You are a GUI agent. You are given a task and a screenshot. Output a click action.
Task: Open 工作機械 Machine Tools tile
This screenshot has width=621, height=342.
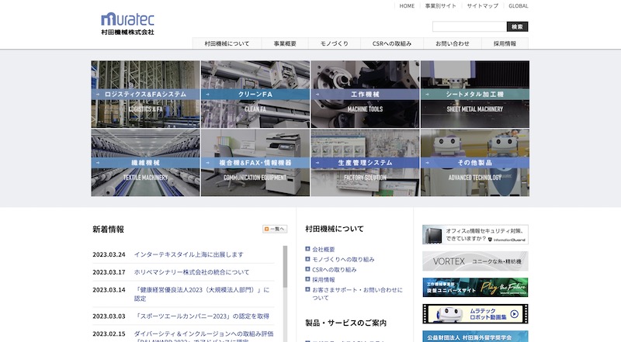tap(365, 94)
